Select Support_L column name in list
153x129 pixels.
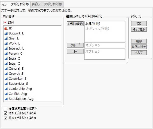point(16,33)
